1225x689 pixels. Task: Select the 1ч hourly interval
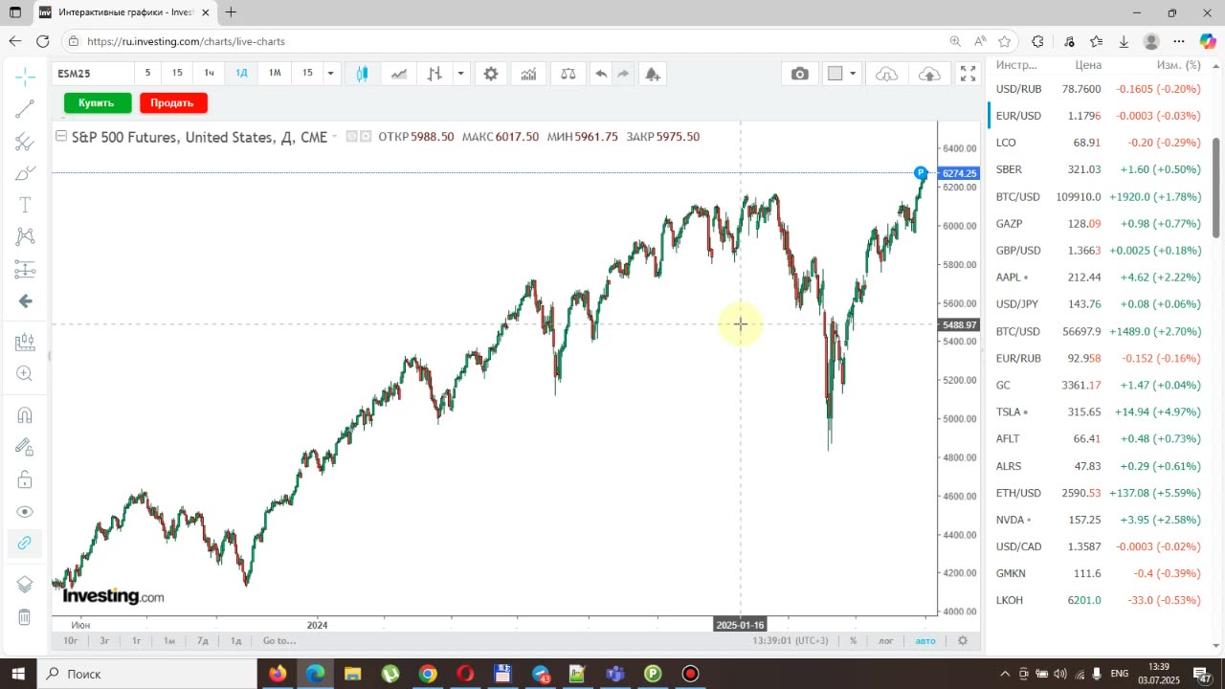point(209,73)
